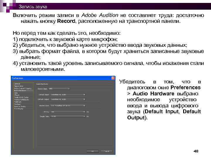Open the Latency dropdown
Viewport: 211px width, 158px height.
(x=68, y=112)
